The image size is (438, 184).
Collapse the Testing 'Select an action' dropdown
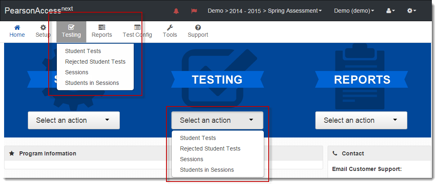click(x=217, y=120)
